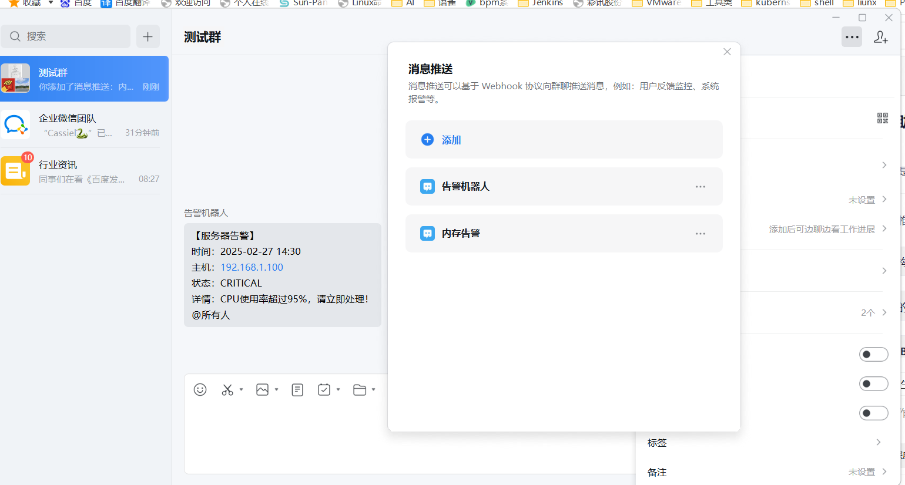Viewport: 905px width, 485px height.
Task: Open the emoji picker in chat toolbar
Action: (x=200, y=390)
